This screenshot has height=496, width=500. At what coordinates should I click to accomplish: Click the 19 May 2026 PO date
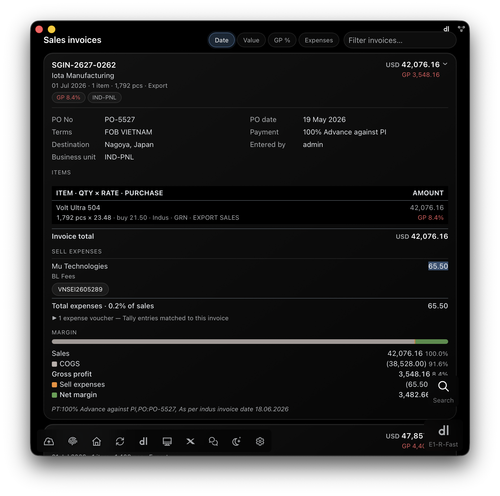(x=324, y=120)
